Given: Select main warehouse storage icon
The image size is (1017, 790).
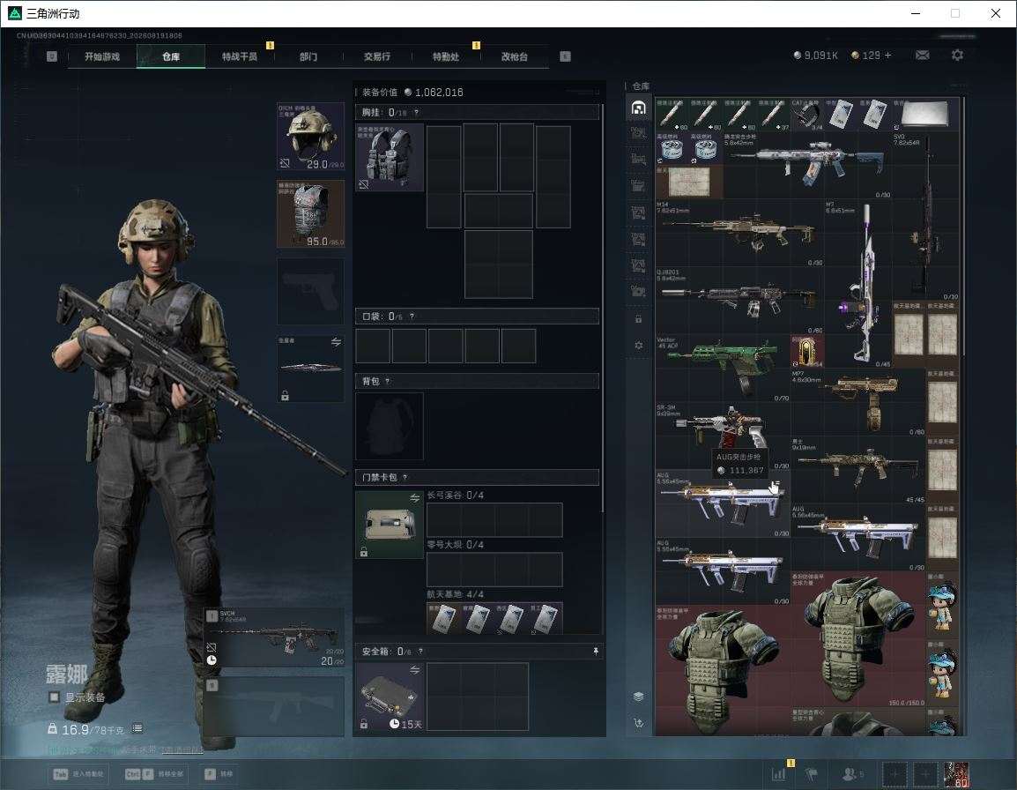Looking at the screenshot, I should 638,108.
